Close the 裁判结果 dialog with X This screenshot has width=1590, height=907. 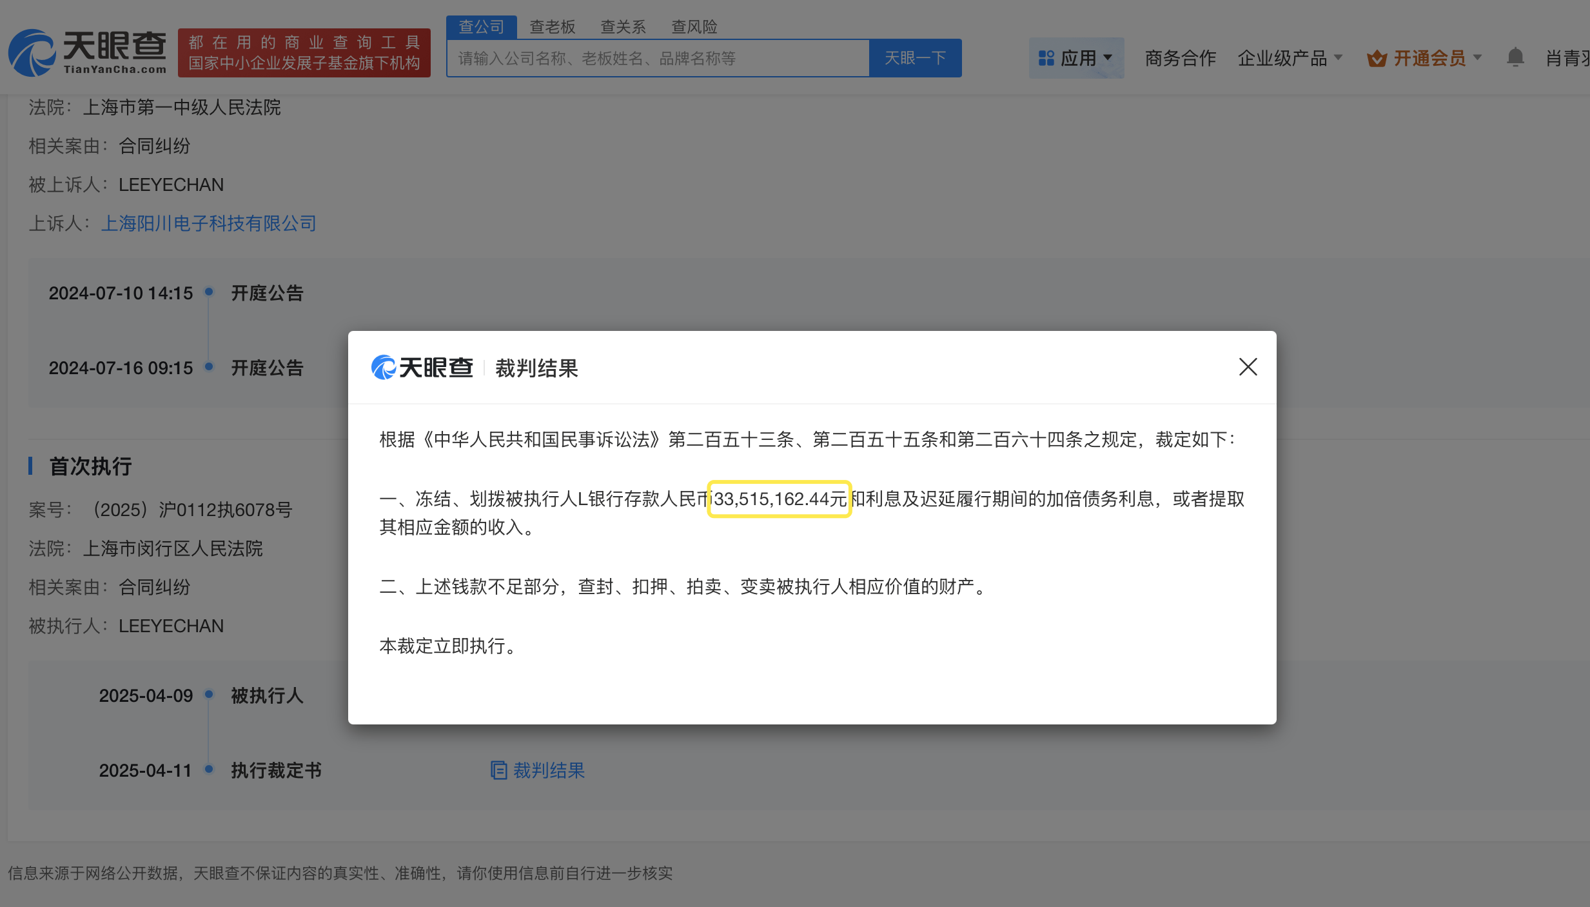click(x=1248, y=367)
